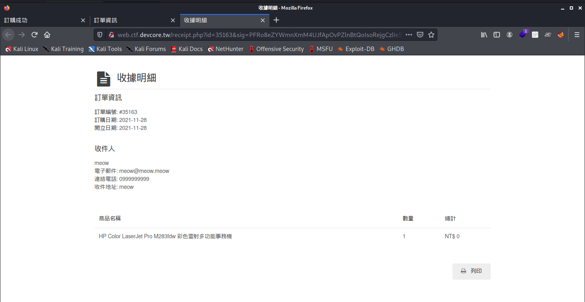The height and width of the screenshot is (302, 585).
Task: Open the Exploit-DB bookmark
Action: 356,49
